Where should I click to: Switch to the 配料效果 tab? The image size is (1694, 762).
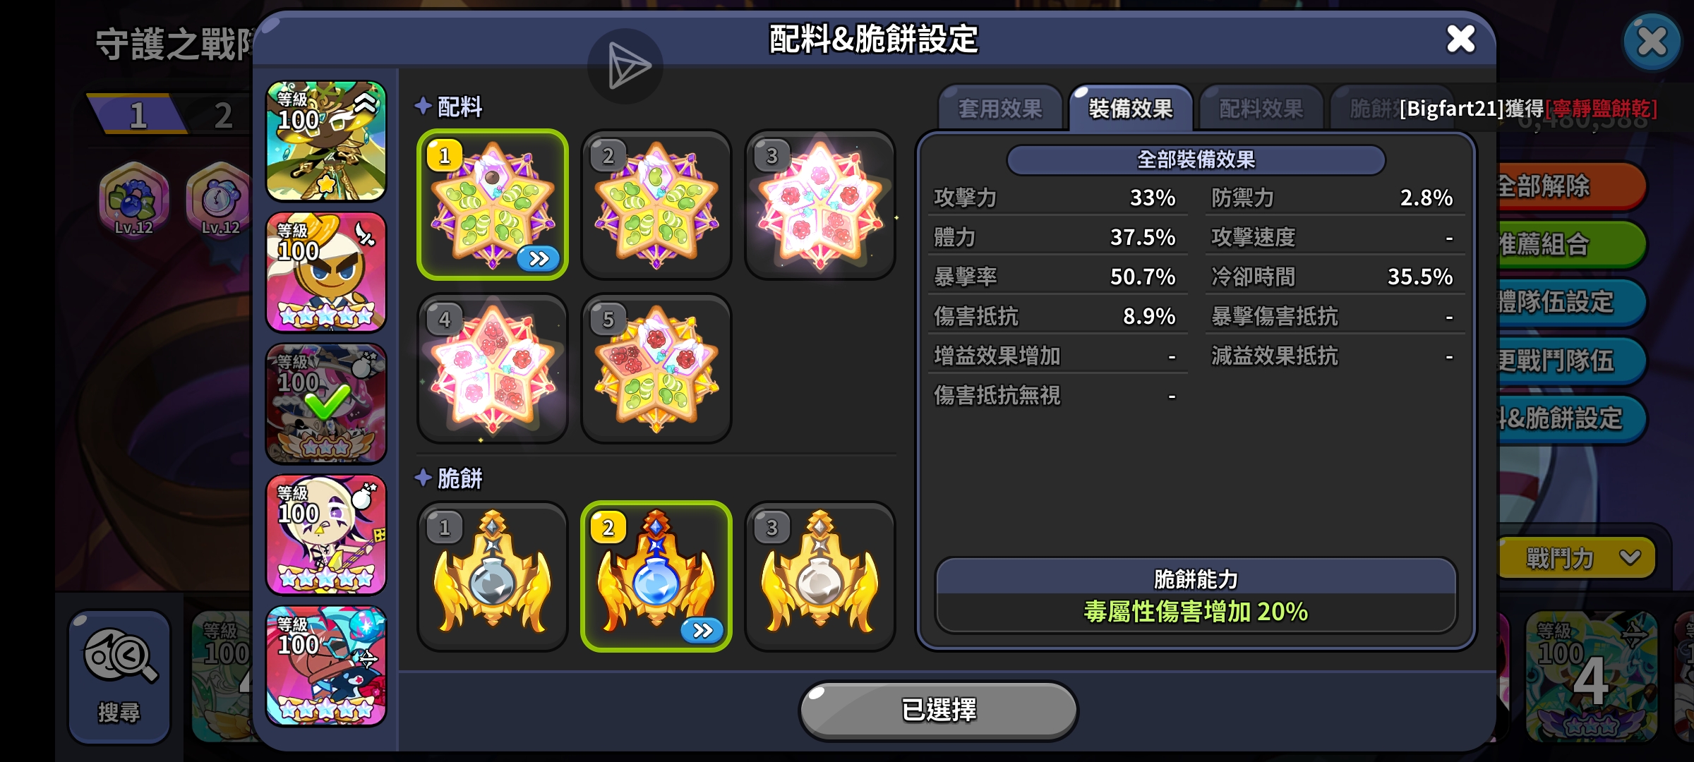(1261, 109)
